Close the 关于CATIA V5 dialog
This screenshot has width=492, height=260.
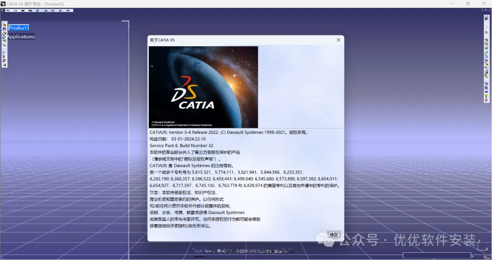tap(338, 40)
